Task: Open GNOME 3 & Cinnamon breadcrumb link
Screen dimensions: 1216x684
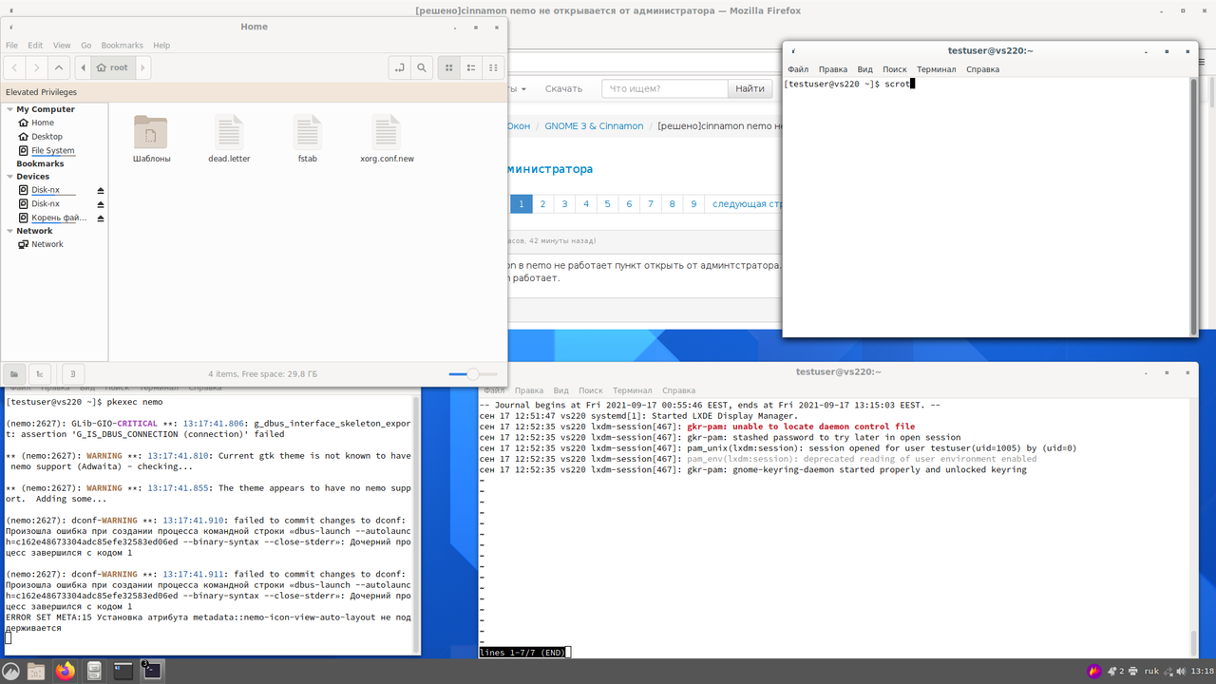Action: [x=594, y=125]
